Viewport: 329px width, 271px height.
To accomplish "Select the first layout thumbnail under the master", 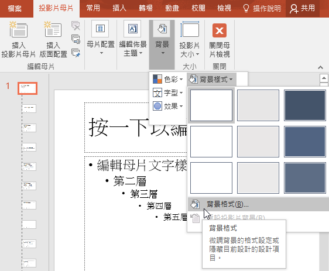I will point(29,108).
